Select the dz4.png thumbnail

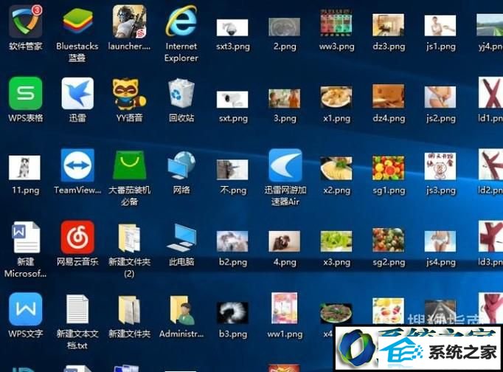point(388,96)
